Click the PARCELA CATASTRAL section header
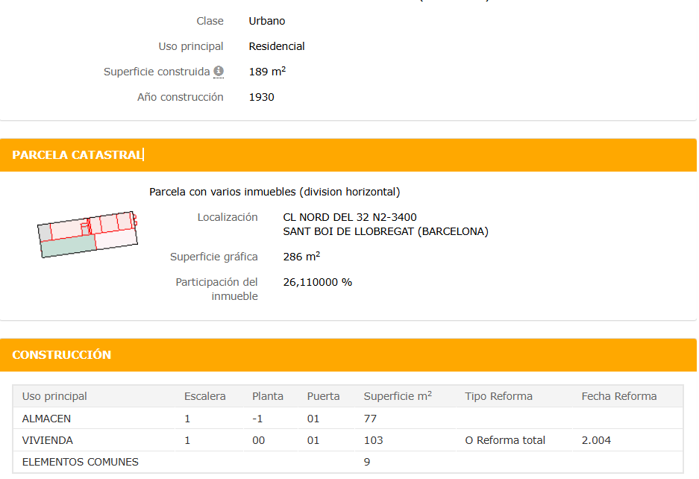Screen dimensions: 699x479 (348, 154)
